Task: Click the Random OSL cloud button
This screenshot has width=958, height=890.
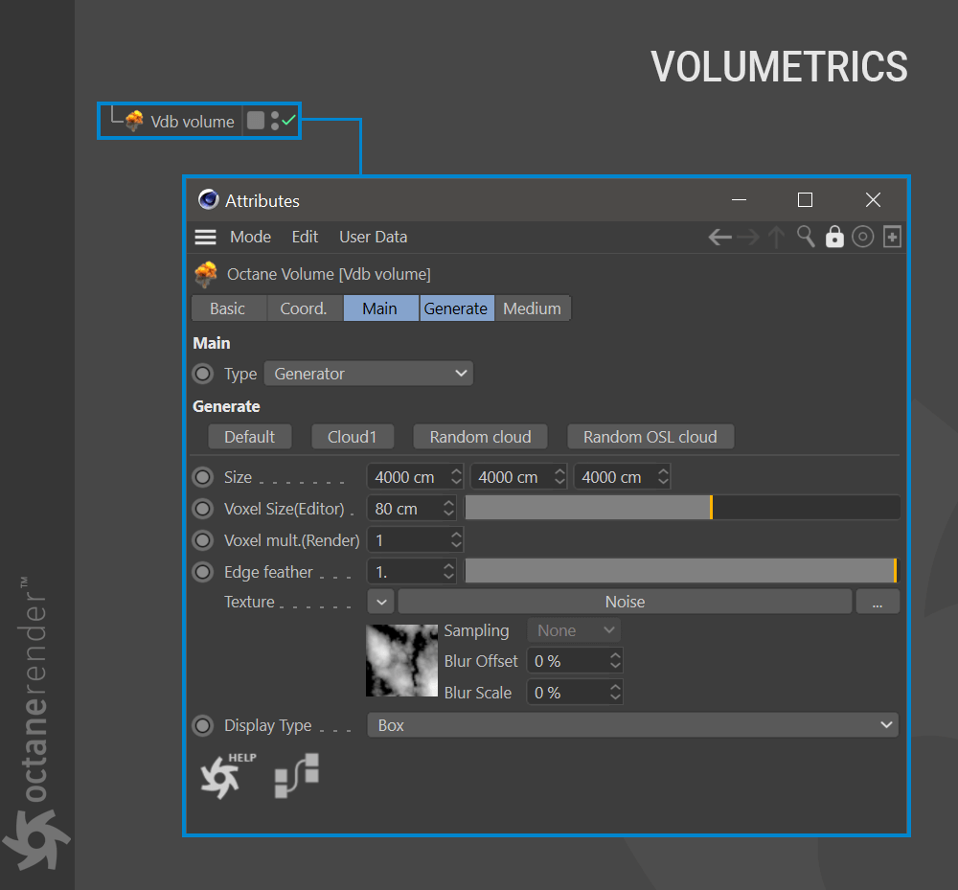Action: pyautogui.click(x=650, y=437)
